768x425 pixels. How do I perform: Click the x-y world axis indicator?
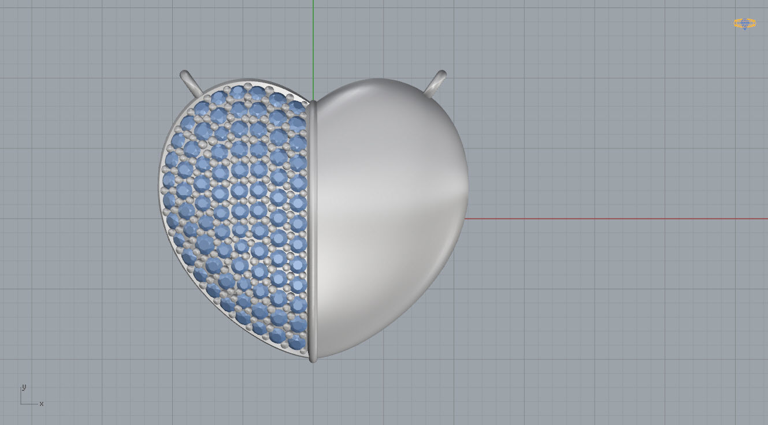32,395
